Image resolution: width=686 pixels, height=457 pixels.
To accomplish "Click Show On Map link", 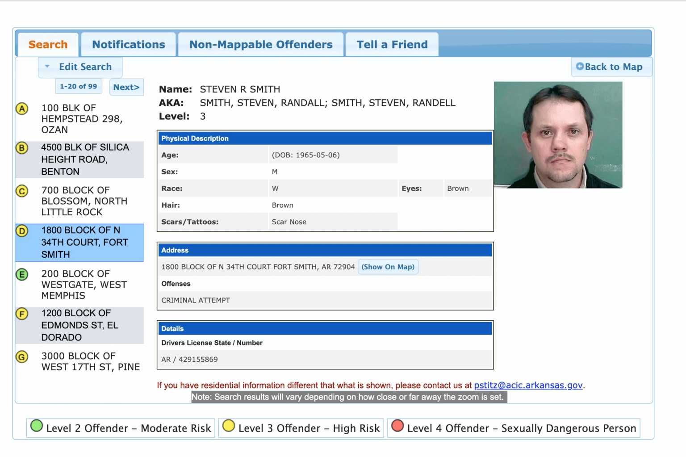I will click(x=388, y=267).
